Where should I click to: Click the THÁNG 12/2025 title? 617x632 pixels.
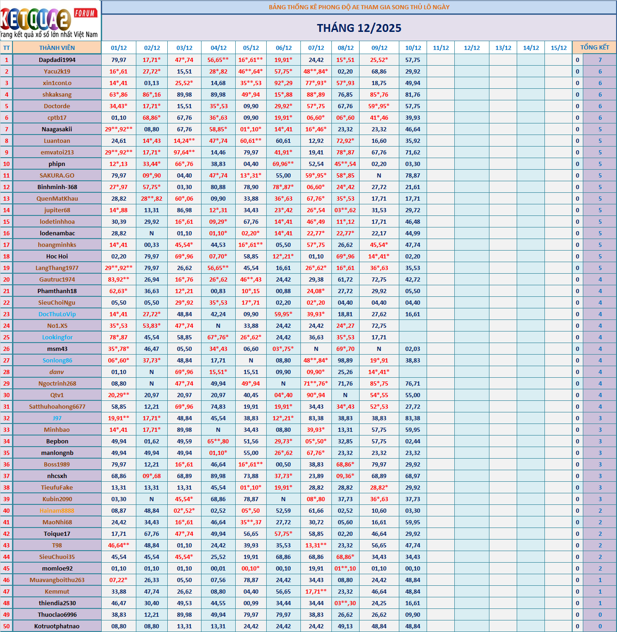(359, 28)
